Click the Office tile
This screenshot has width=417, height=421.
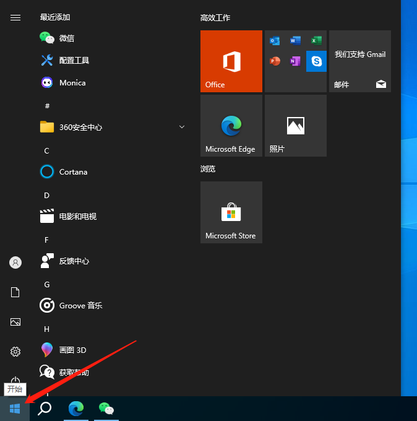click(231, 61)
